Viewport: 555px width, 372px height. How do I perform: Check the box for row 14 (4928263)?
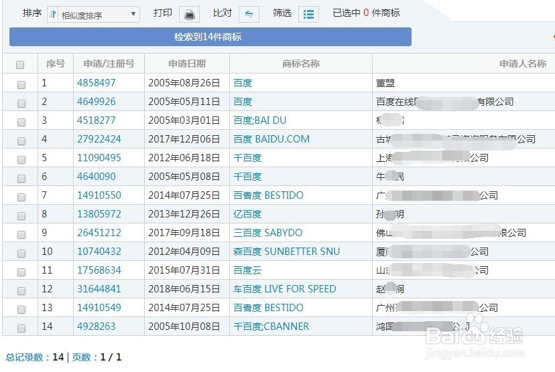(x=21, y=328)
